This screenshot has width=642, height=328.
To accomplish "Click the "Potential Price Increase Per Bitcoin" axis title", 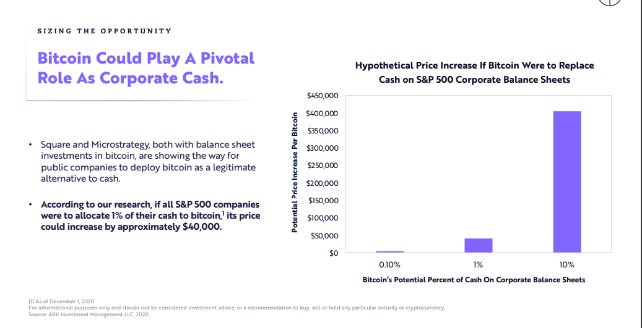I will pyautogui.click(x=295, y=172).
